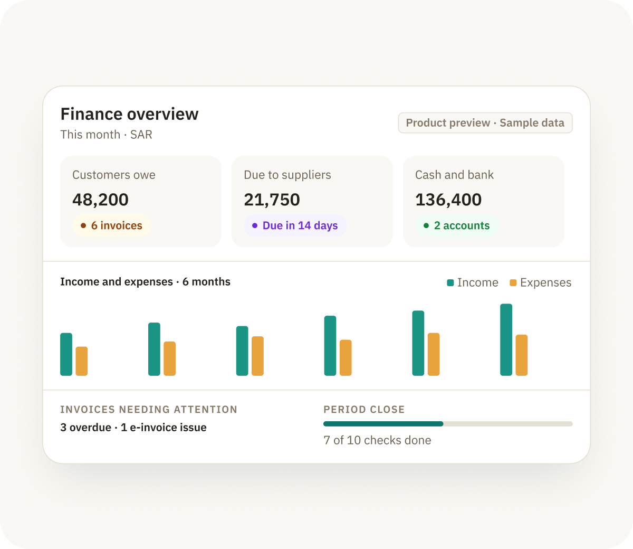
Task: Click the 3 overdue · 1 e-invoice issue text
Action: coord(133,428)
